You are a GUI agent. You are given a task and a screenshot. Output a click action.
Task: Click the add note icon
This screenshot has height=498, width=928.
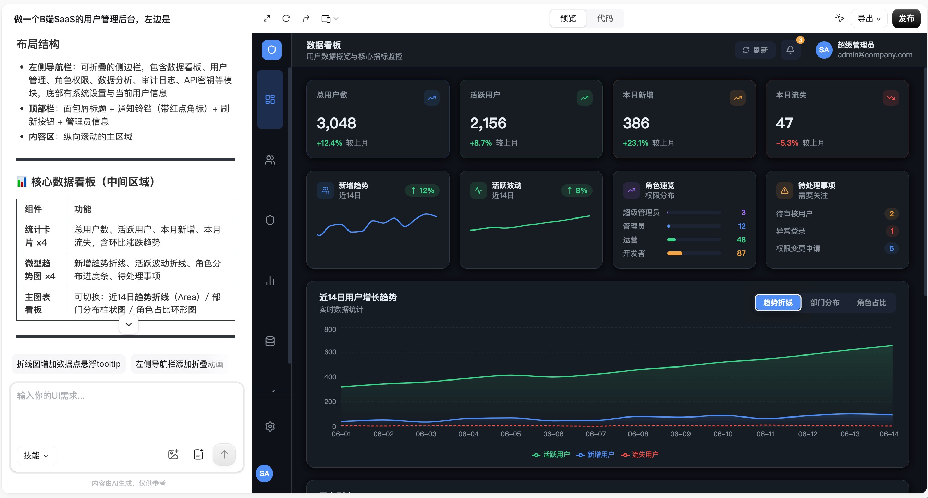pyautogui.click(x=198, y=455)
